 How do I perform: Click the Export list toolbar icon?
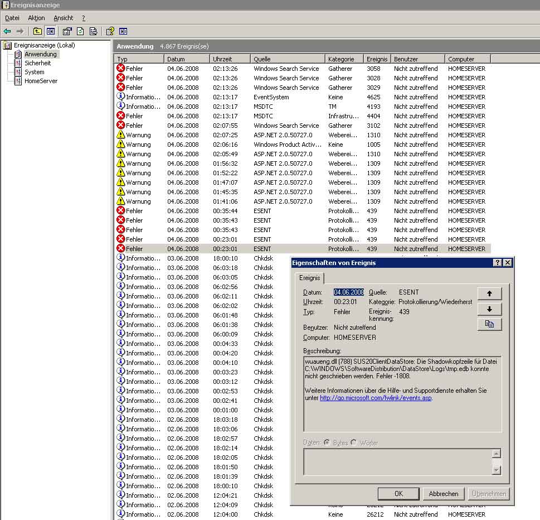coord(93,31)
